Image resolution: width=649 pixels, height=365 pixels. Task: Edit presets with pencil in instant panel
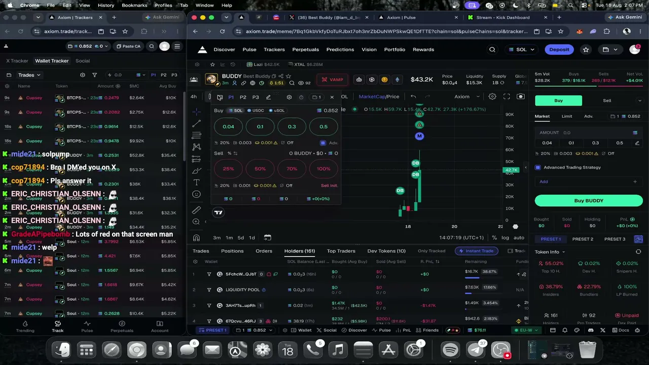click(x=268, y=97)
